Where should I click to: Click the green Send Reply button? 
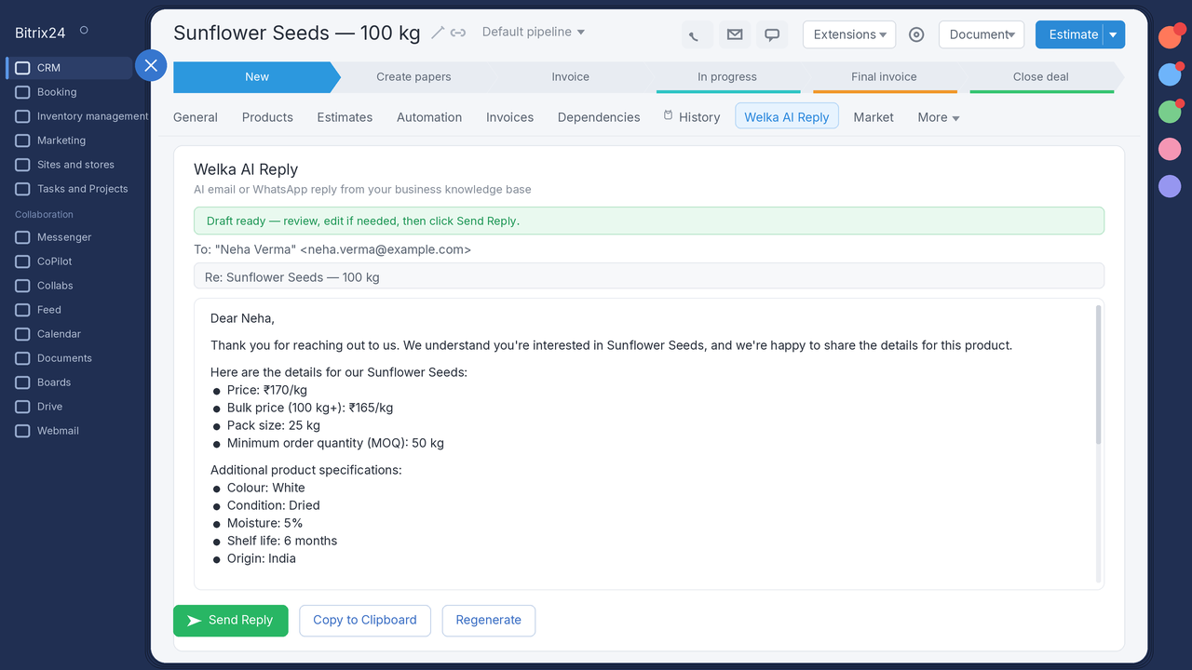pyautogui.click(x=231, y=621)
